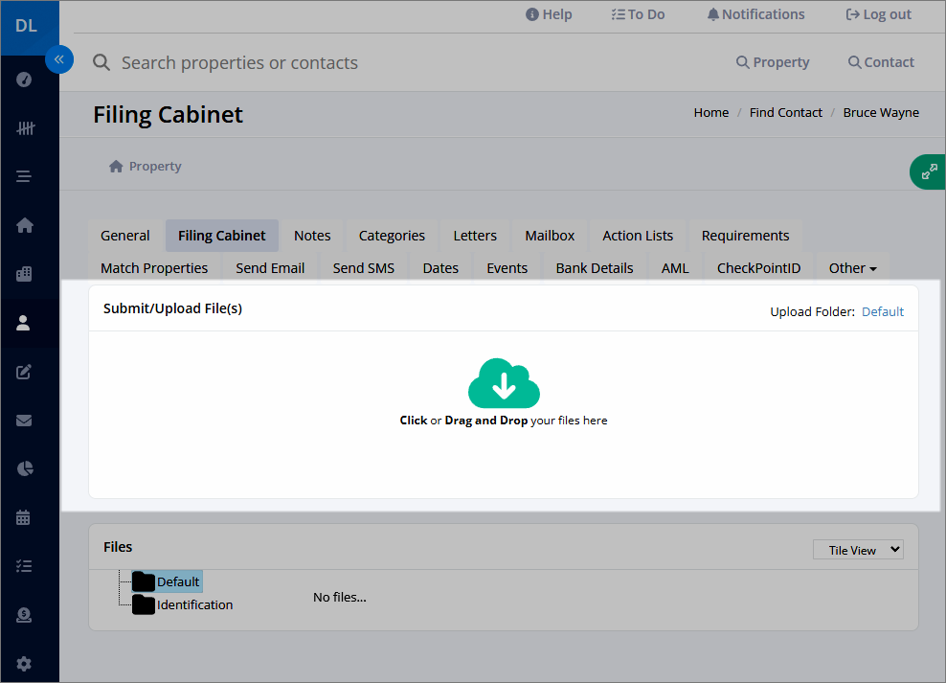This screenshot has height=683, width=946.
Task: Click the Default upload folder link
Action: coord(883,312)
